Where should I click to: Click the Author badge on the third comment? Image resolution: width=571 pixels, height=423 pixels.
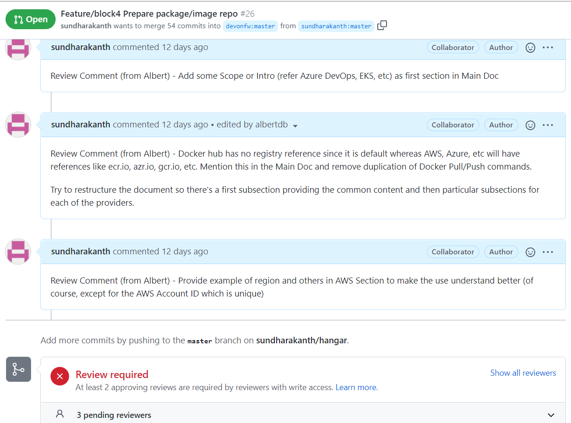501,252
